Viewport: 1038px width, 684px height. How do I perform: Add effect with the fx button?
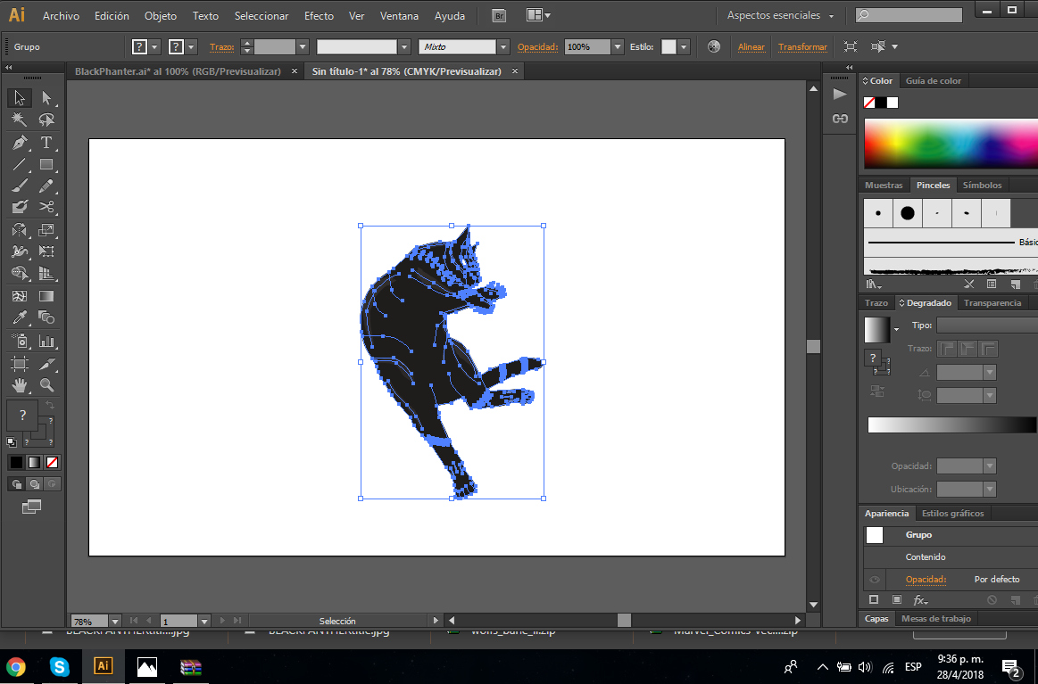pyautogui.click(x=920, y=600)
